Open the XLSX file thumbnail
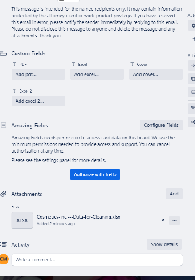The height and width of the screenshot is (280, 195). (22, 220)
